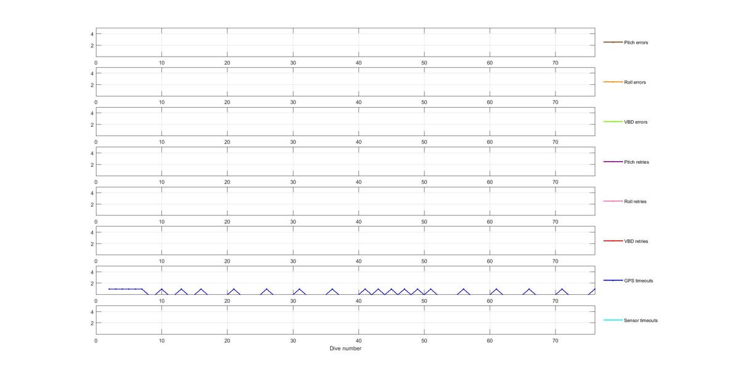This screenshot has width=739, height=376.
Task: Click the Pitch errors legend label
Action: pyautogui.click(x=636, y=42)
